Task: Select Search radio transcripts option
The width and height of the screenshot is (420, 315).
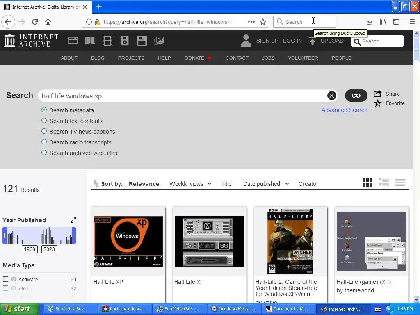Action: [x=44, y=142]
